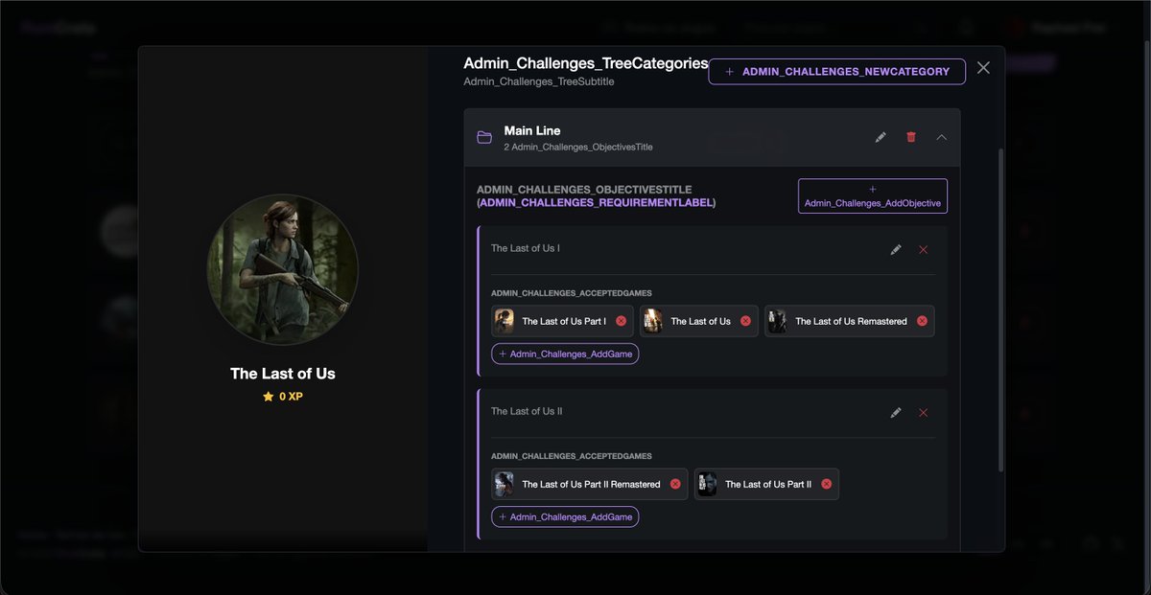1151x595 pixels.
Task: Remove The Last of Us Part II Remastered
Action: tap(675, 484)
